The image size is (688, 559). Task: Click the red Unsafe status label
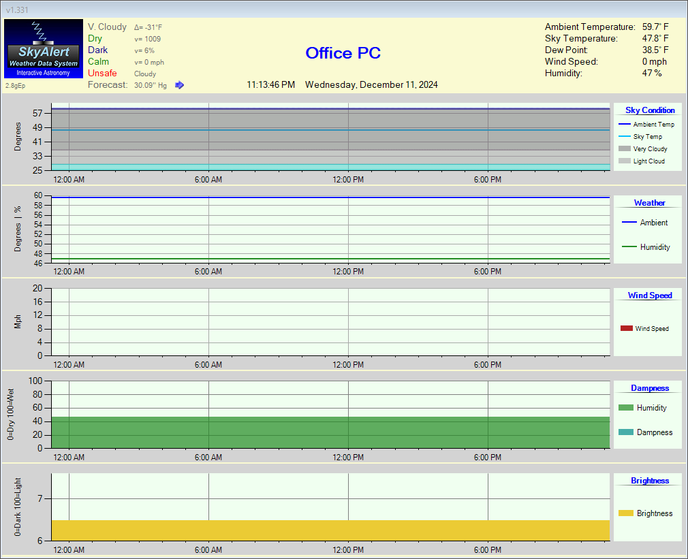pyautogui.click(x=102, y=74)
